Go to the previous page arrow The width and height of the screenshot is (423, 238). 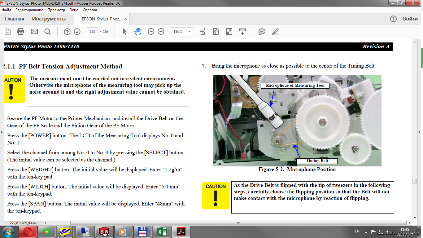(x=67, y=32)
